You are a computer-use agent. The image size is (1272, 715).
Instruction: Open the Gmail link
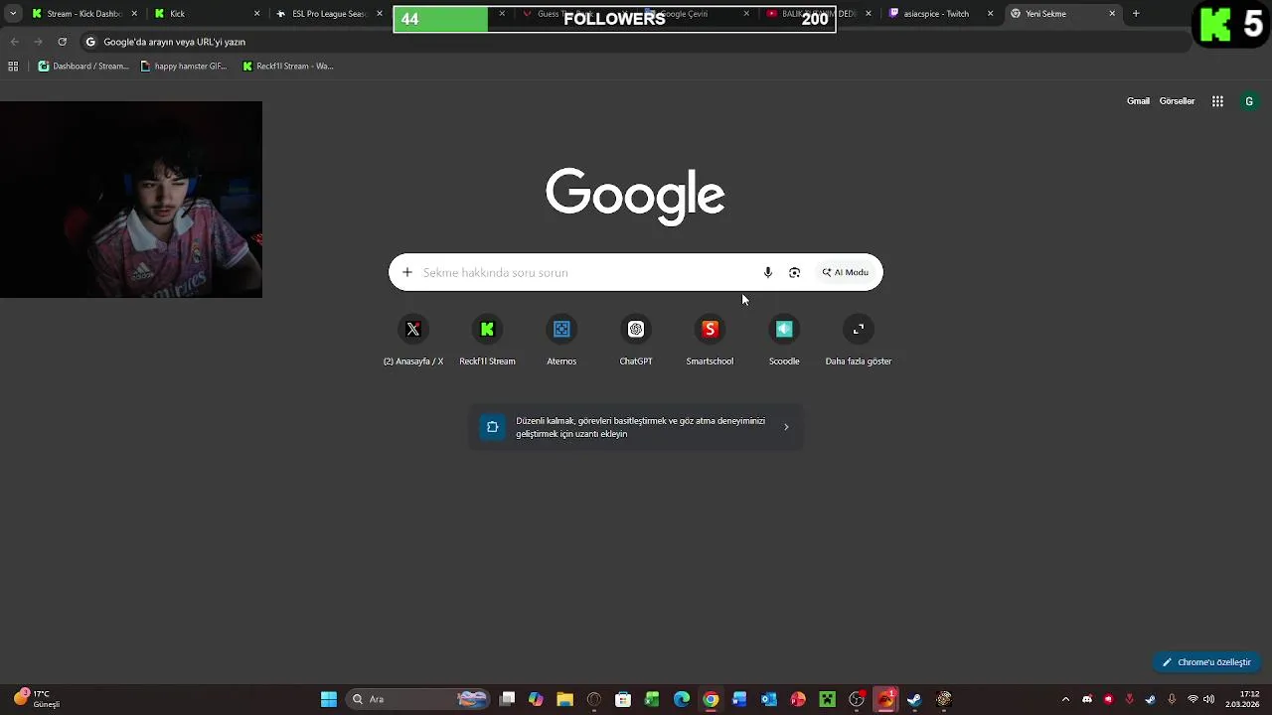tap(1138, 101)
